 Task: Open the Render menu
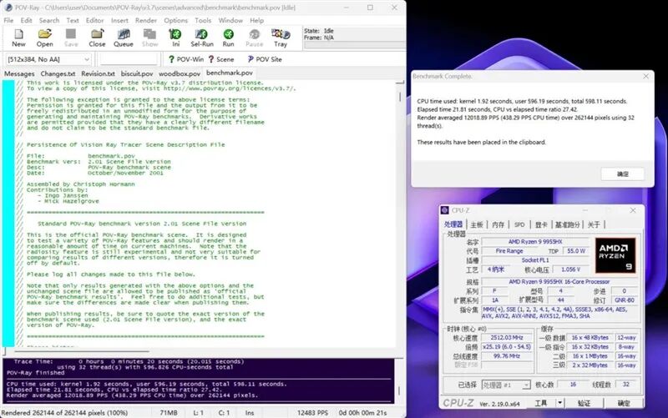146,20
